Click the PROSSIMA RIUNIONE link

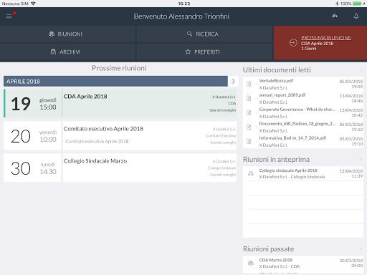[326, 38]
